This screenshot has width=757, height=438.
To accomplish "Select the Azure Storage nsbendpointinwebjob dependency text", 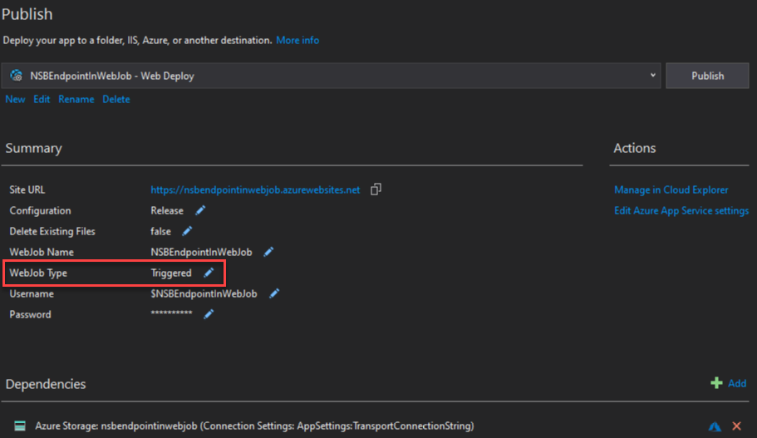I will 254,426.
